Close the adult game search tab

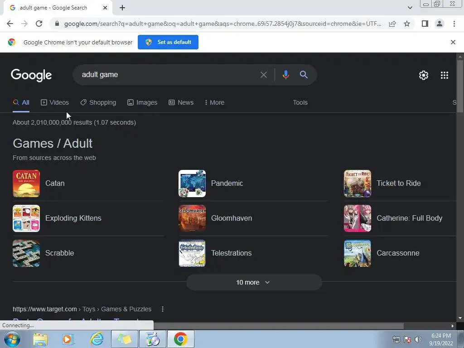tap(105, 8)
